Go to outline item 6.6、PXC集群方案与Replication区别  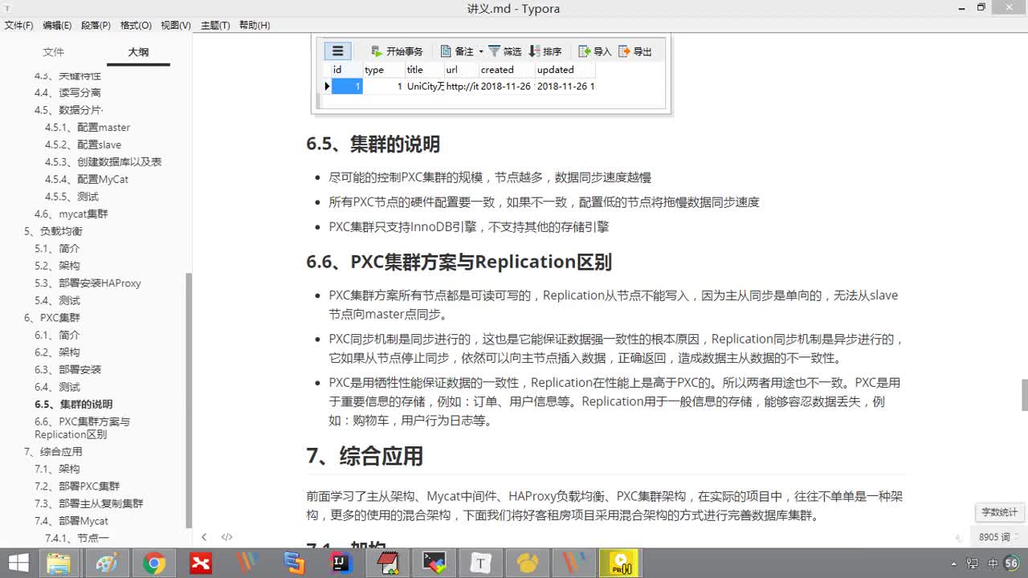pos(82,428)
